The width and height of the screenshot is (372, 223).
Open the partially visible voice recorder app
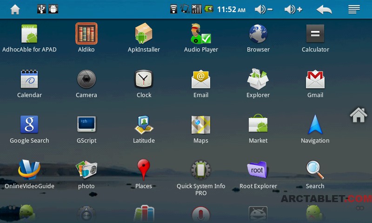click(x=201, y=214)
